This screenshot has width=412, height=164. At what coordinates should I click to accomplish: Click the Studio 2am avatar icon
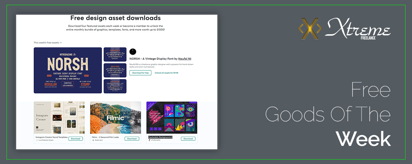(93, 140)
